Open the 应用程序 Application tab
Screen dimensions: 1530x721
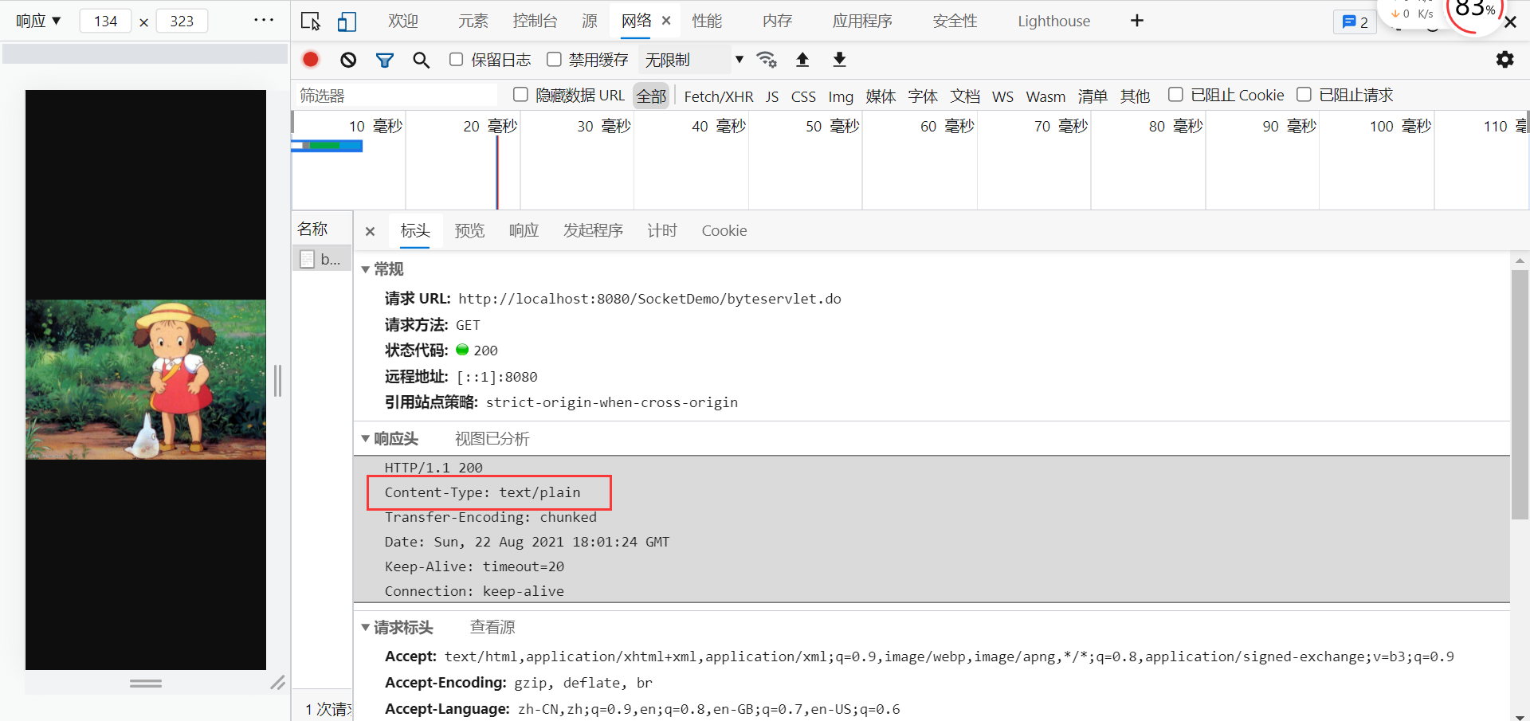point(862,22)
